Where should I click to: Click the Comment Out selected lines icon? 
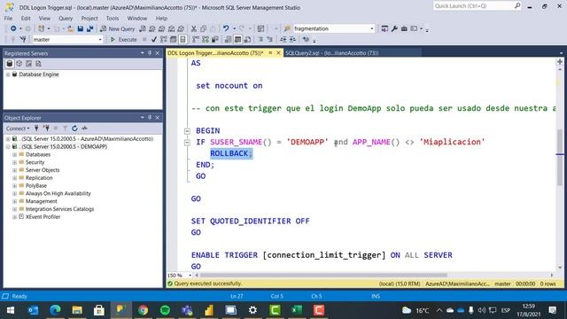tap(260, 39)
